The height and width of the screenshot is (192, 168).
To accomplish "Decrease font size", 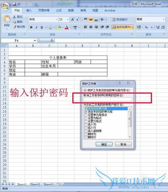I will click(x=78, y=19).
